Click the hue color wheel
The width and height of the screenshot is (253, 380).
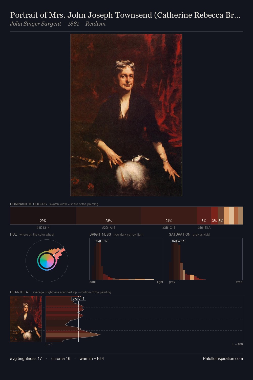click(47, 261)
